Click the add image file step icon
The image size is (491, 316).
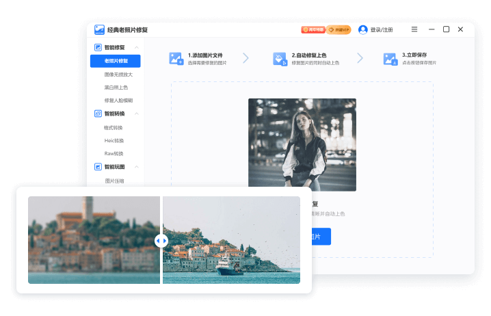[176, 59]
